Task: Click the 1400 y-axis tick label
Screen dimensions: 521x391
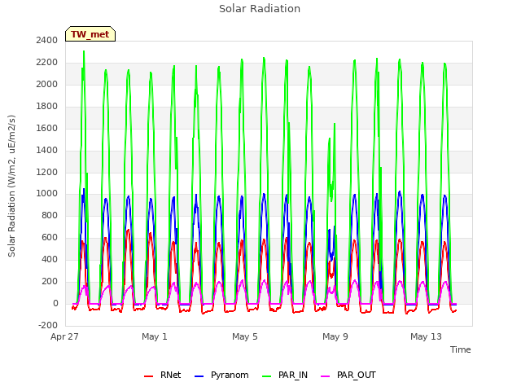Action: [47, 150]
